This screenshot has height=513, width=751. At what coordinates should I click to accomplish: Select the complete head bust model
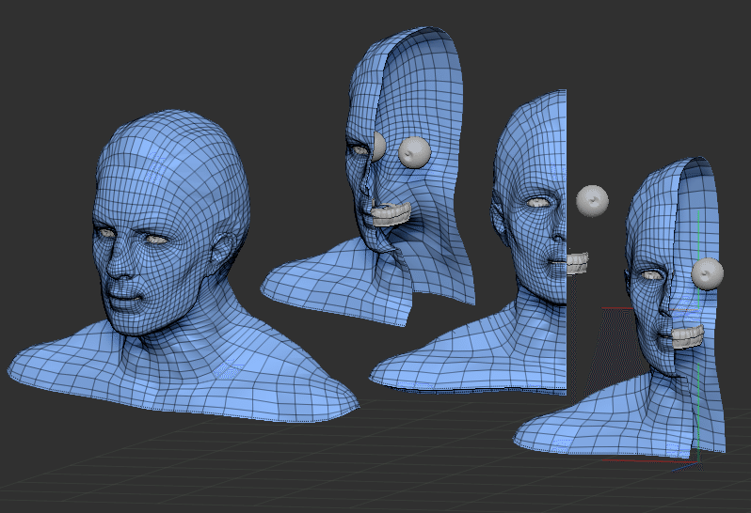(x=182, y=268)
